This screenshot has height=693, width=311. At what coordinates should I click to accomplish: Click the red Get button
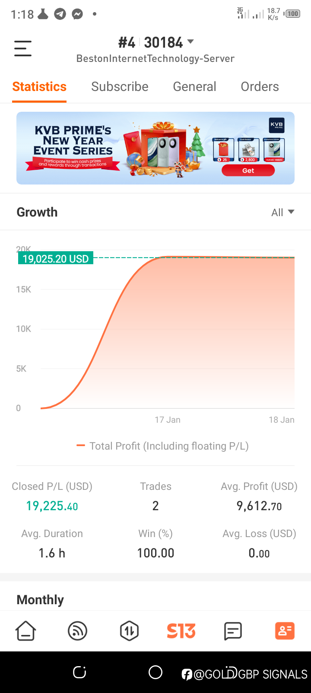pyautogui.click(x=248, y=171)
